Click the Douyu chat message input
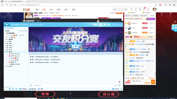Viewport: 177px width, 99px height. 141,82
